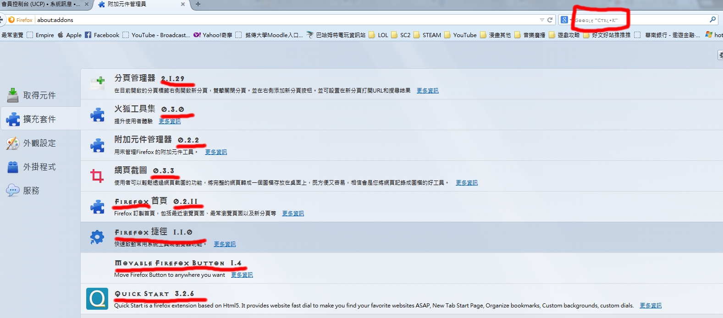Open the 最常瀏覽 most visited bookmark menu
This screenshot has width=723, height=318.
coord(12,35)
